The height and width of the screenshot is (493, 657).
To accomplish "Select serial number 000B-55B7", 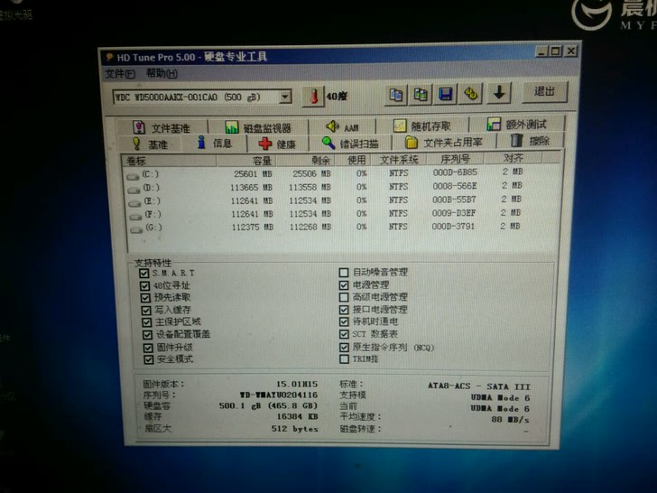I will [454, 200].
